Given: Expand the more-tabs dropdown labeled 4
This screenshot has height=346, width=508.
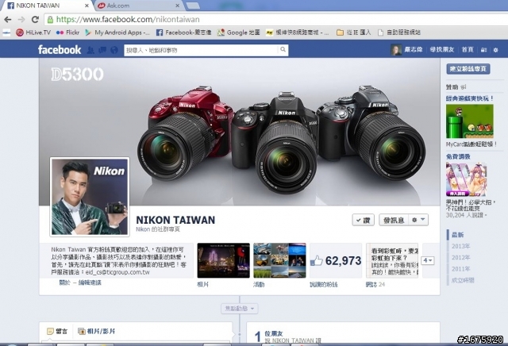Looking at the screenshot, I should pos(428,260).
